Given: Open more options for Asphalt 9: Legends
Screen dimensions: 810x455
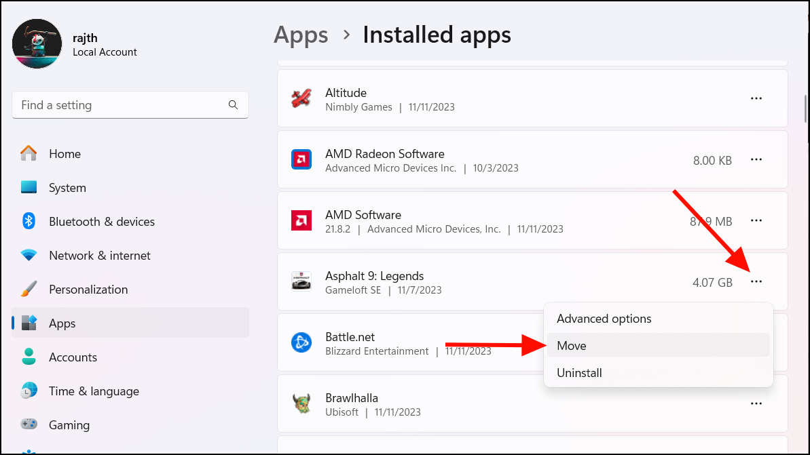Looking at the screenshot, I should click(756, 281).
